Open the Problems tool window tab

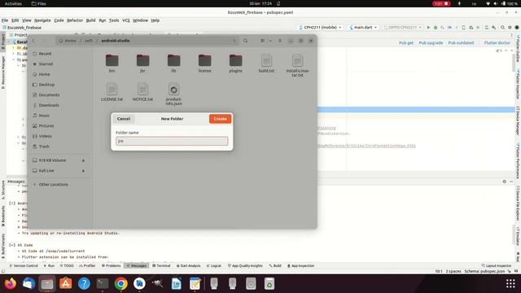click(111, 266)
